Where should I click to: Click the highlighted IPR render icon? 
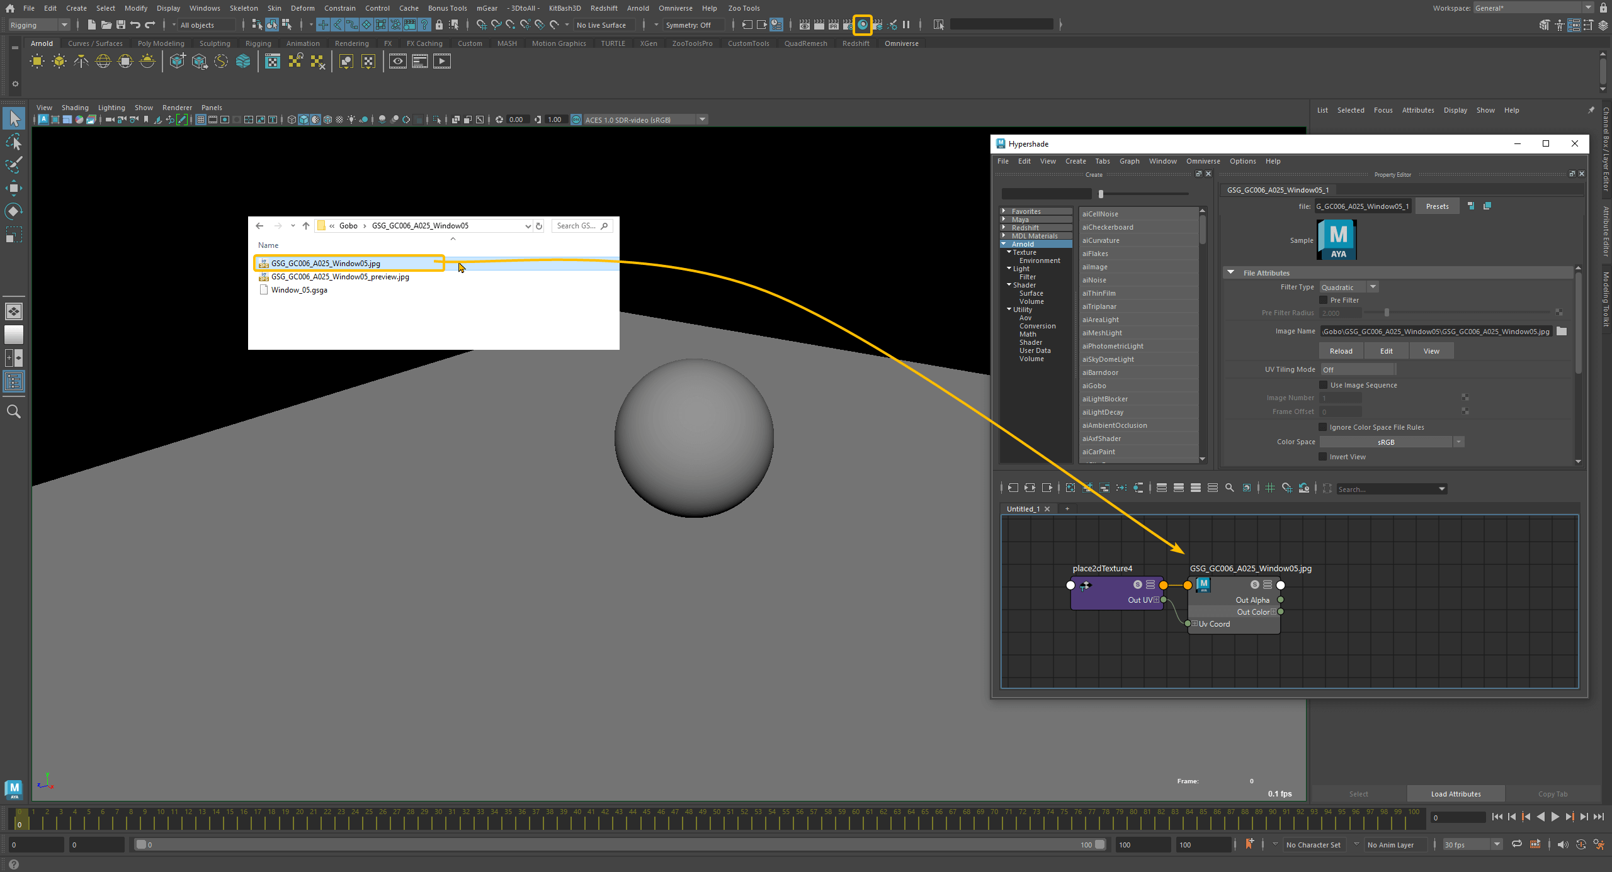pyautogui.click(x=863, y=25)
